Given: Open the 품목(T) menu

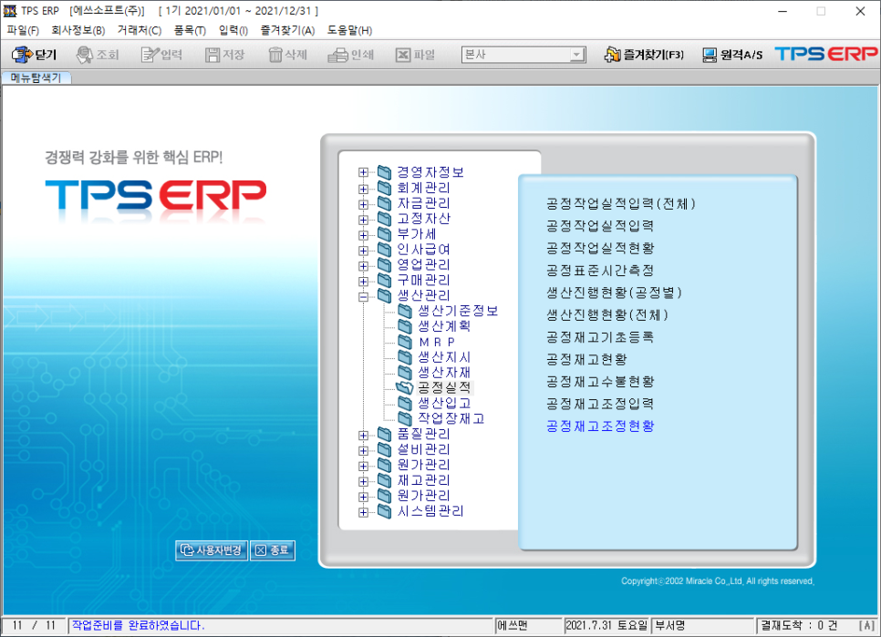Looking at the screenshot, I should coord(190,30).
